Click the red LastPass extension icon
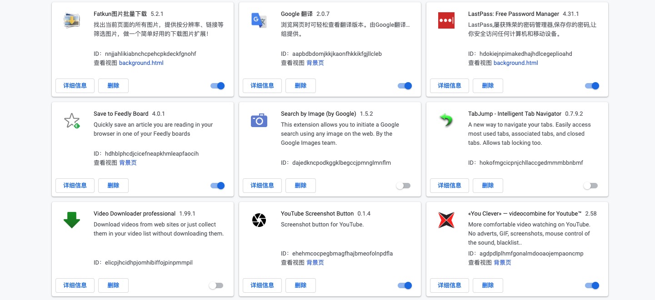The width and height of the screenshot is (655, 300). pyautogui.click(x=446, y=20)
